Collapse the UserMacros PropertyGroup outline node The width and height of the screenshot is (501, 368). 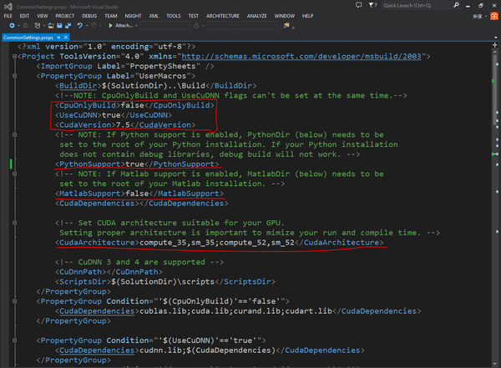pyautogui.click(x=14, y=76)
